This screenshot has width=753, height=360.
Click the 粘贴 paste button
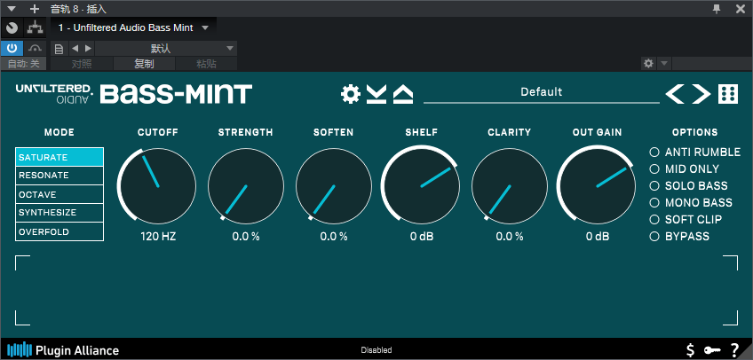coord(207,64)
